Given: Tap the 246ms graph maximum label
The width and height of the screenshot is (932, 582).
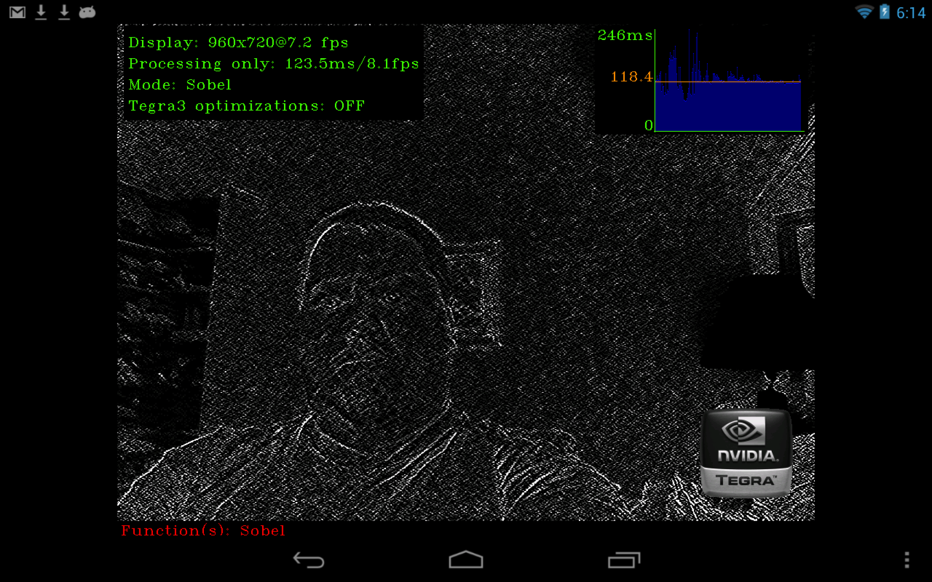Looking at the screenshot, I should click(625, 35).
